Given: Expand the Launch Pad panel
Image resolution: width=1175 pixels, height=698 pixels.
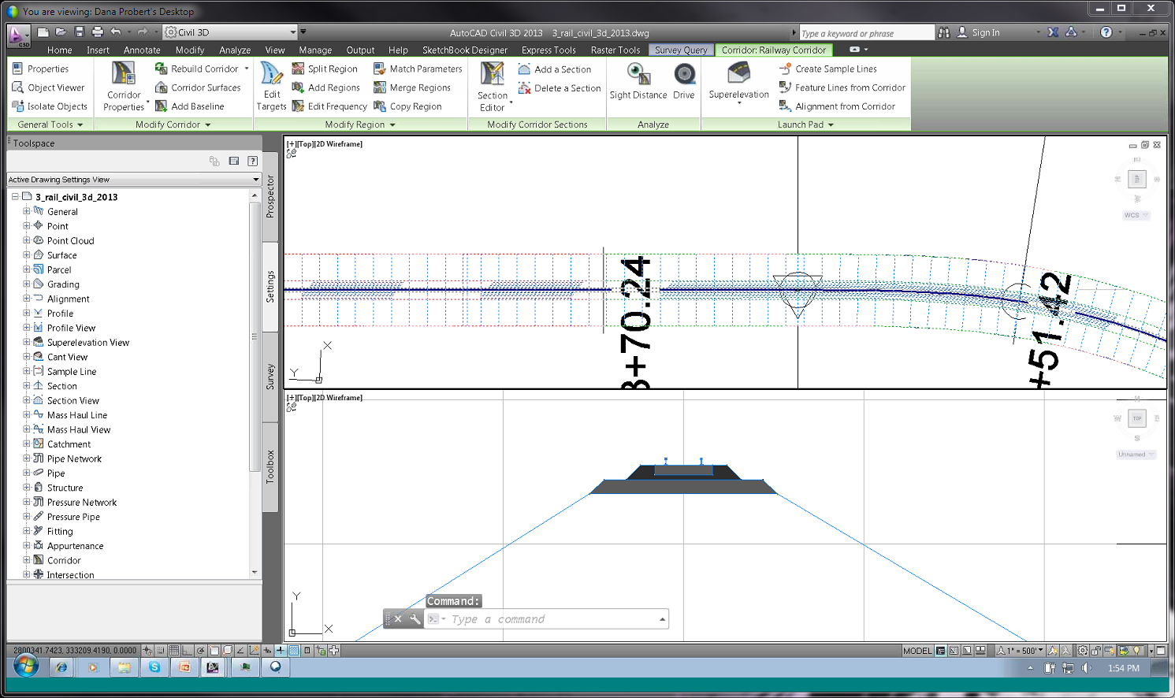Looking at the screenshot, I should click(831, 124).
